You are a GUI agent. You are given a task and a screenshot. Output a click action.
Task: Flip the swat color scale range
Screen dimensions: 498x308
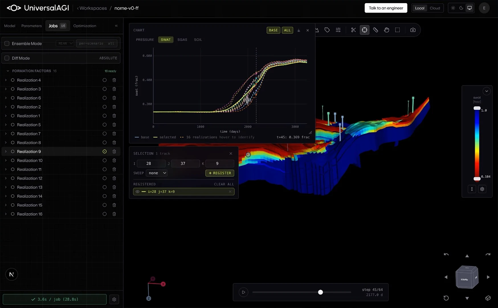pyautogui.click(x=472, y=189)
